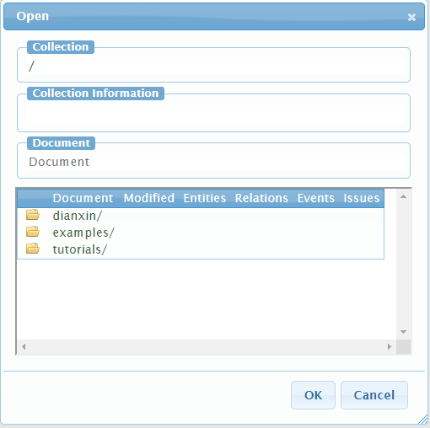Image resolution: width=430 pixels, height=428 pixels.
Task: Sort by the Relations column header
Action: pyautogui.click(x=261, y=198)
